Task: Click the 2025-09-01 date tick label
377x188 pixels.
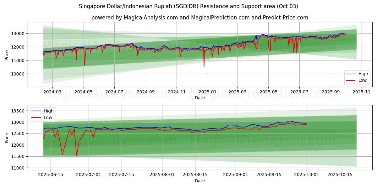Action: coord(236,175)
